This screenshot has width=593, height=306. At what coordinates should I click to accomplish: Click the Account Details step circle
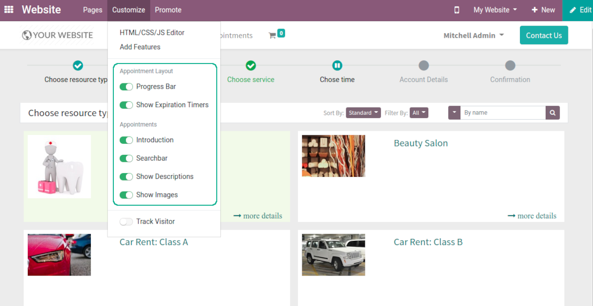[423, 66]
